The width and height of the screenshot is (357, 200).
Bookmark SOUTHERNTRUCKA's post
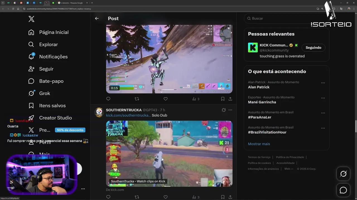pyautogui.click(x=223, y=197)
